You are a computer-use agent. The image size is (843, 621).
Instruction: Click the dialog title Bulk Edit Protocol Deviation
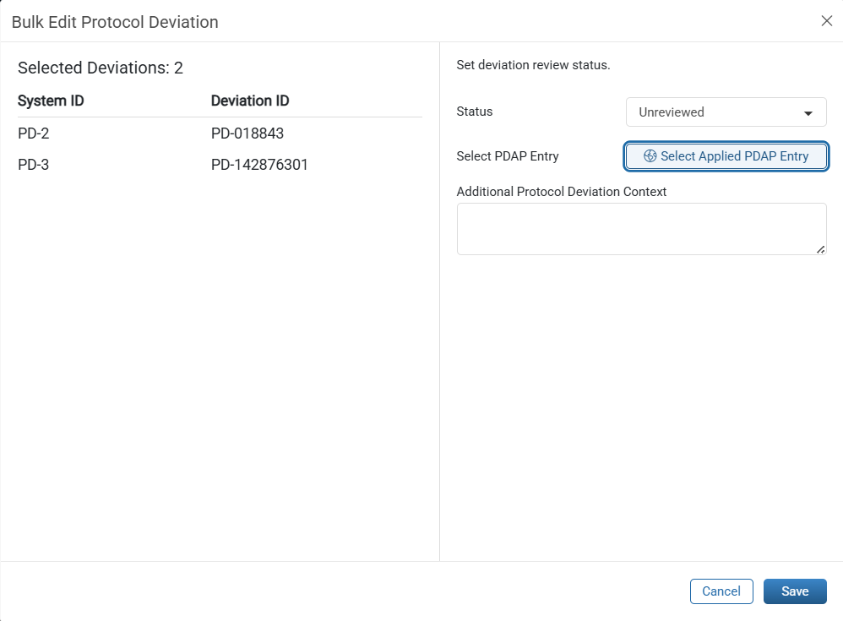(x=115, y=22)
